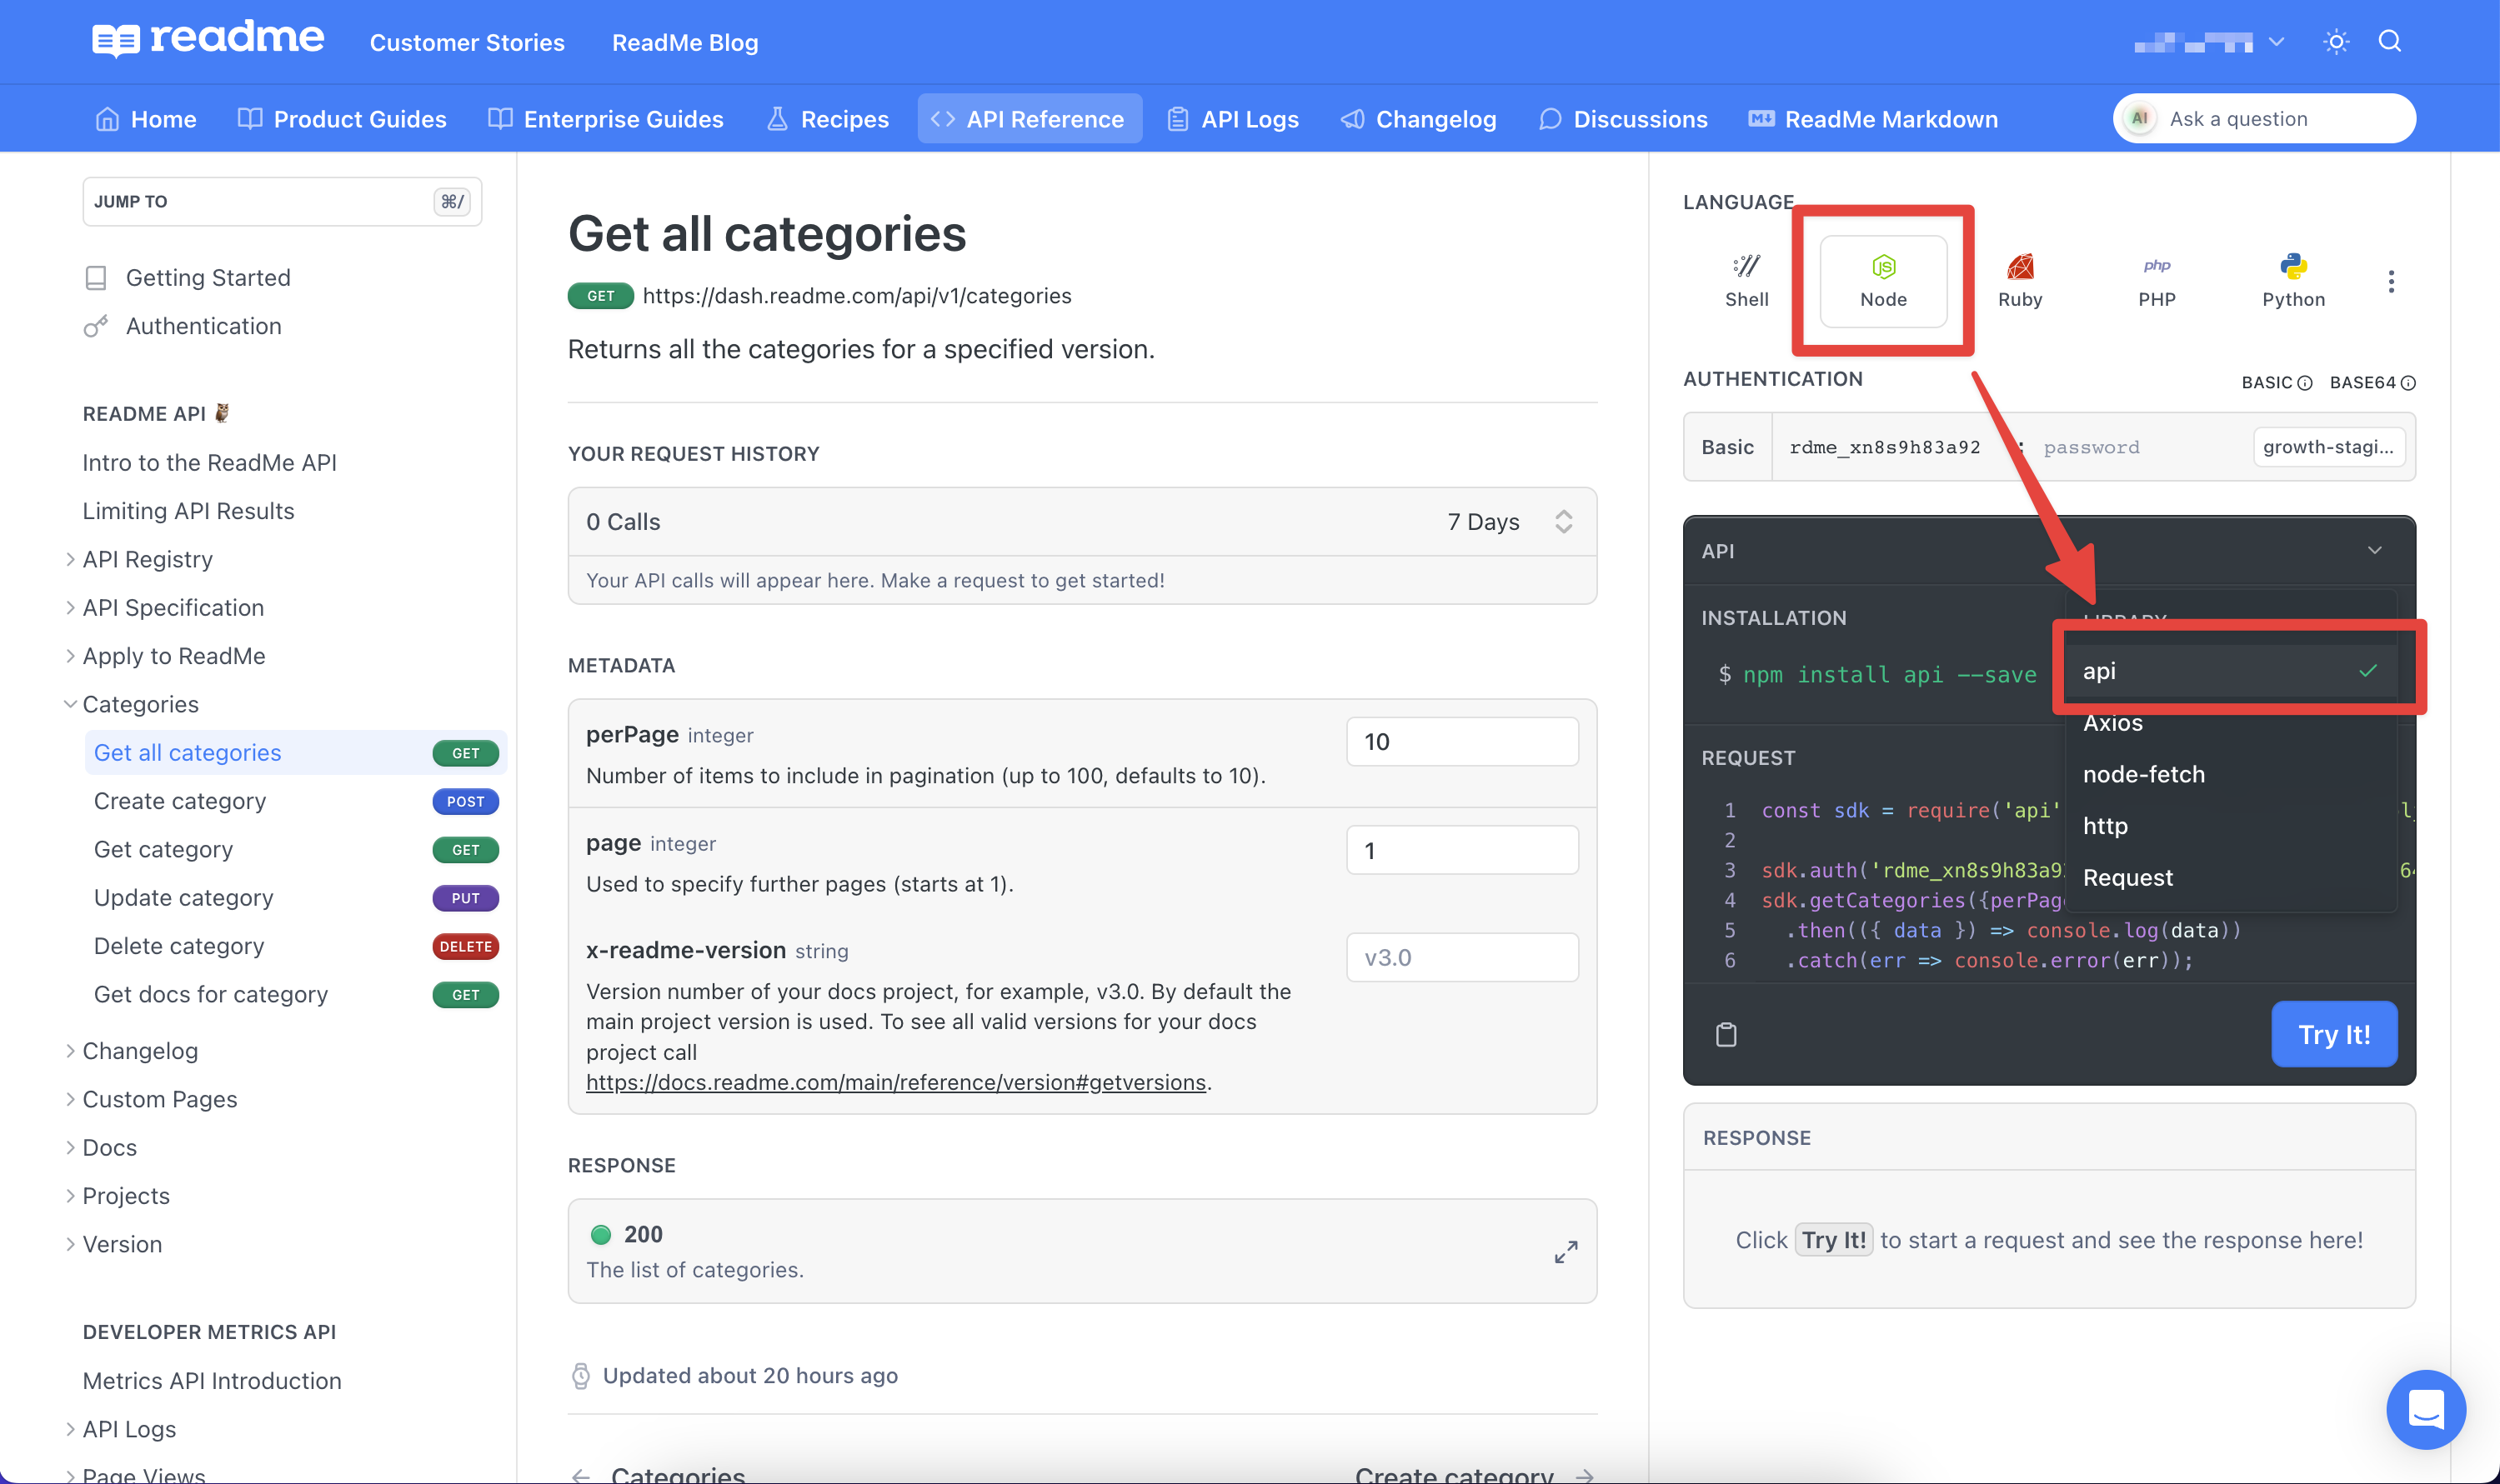
Task: Expand the Response 200 fullscreen view
Action: pos(1564,1251)
